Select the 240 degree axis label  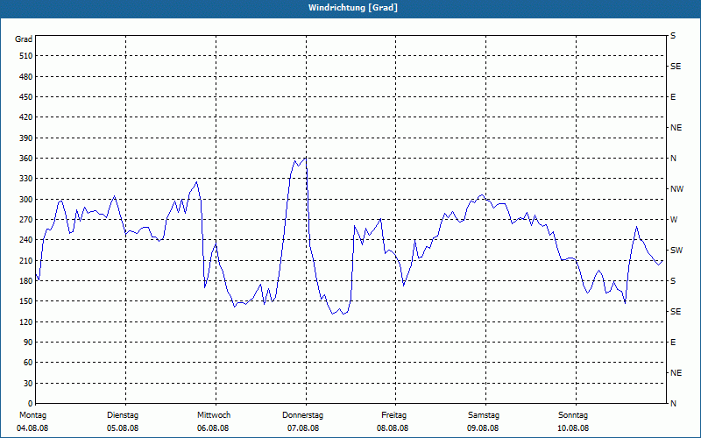pyautogui.click(x=25, y=240)
